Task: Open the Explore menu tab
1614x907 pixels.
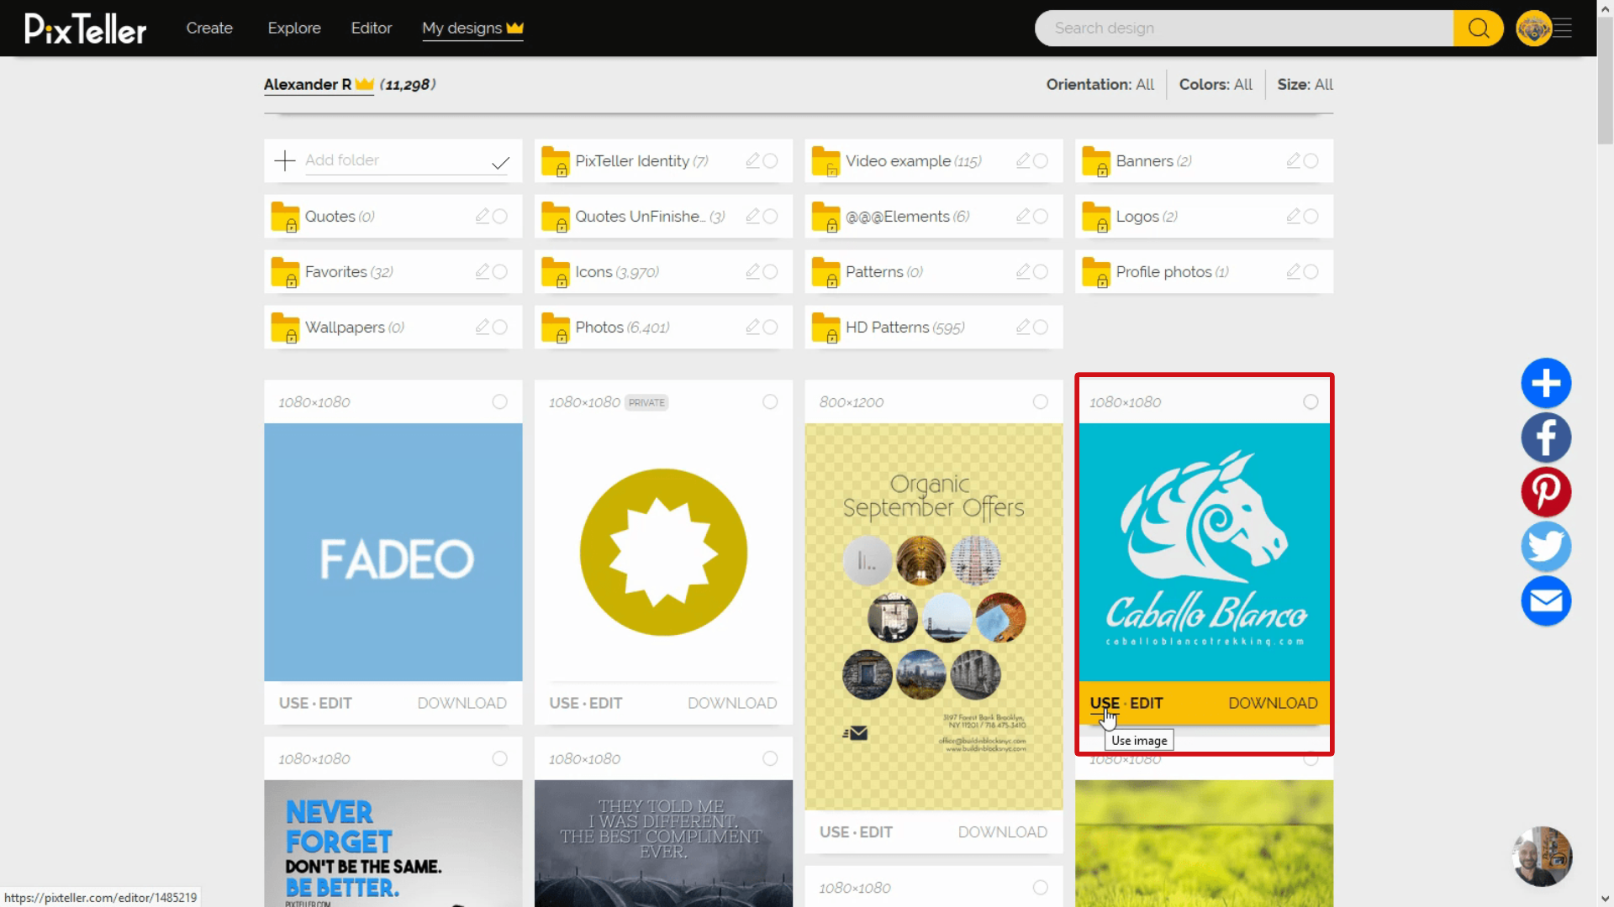Action: (293, 28)
